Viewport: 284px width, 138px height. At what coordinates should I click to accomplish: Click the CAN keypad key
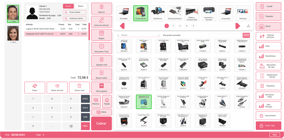coord(85,117)
